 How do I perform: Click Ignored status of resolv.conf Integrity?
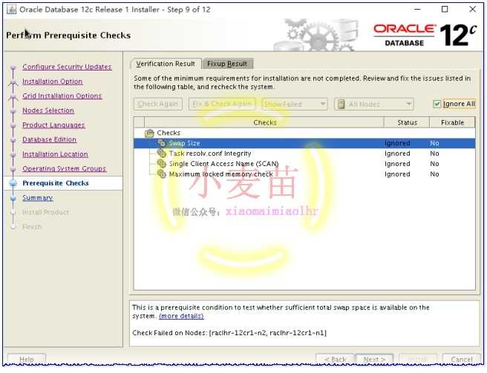click(397, 154)
